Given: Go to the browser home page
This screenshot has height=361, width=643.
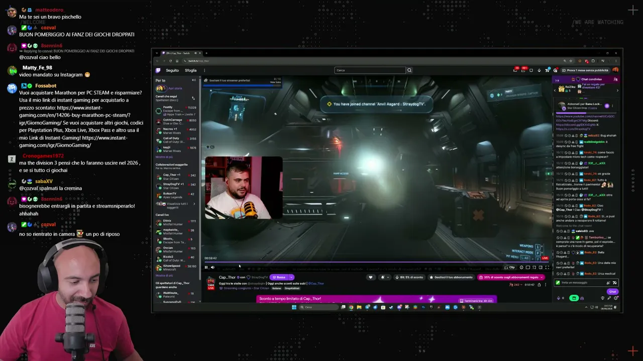Looking at the screenshot, I should (x=177, y=61).
